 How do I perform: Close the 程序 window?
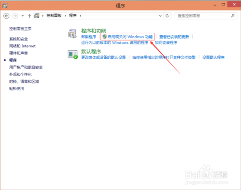tap(234, 4)
